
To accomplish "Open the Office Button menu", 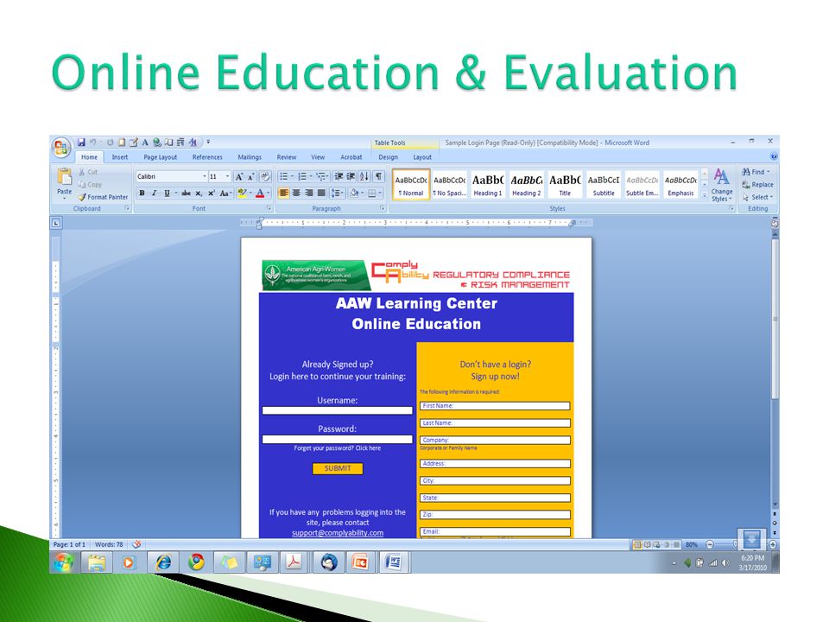I will coord(61,148).
